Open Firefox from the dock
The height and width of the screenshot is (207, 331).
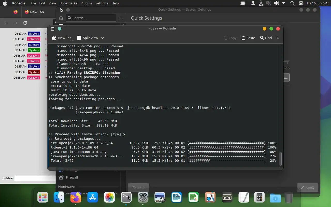click(x=76, y=198)
